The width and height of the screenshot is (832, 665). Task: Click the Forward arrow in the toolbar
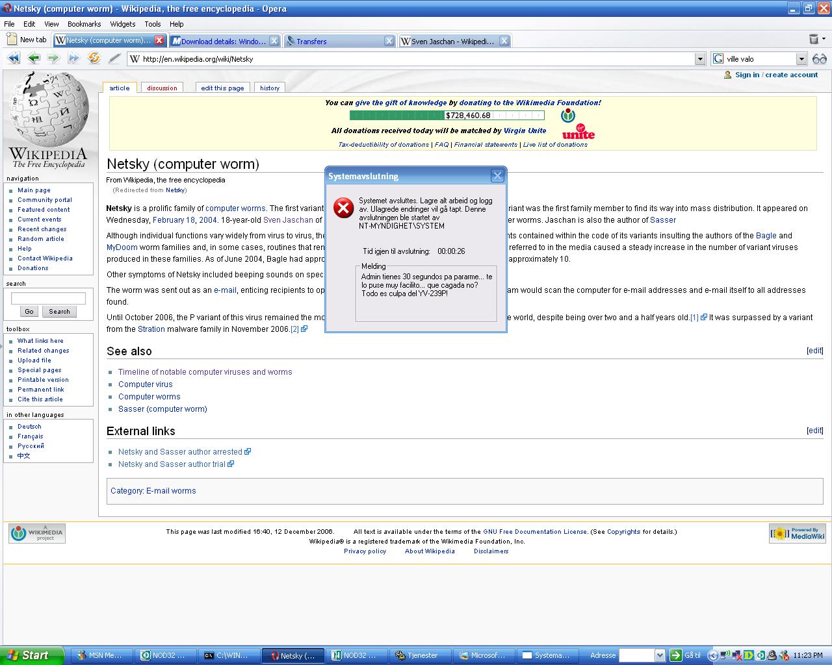point(53,58)
